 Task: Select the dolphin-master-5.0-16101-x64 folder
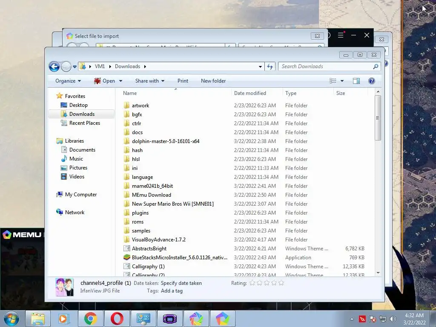[x=166, y=141]
